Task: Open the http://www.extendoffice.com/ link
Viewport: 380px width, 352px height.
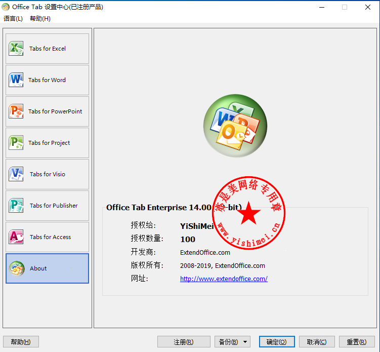Action: click(224, 279)
